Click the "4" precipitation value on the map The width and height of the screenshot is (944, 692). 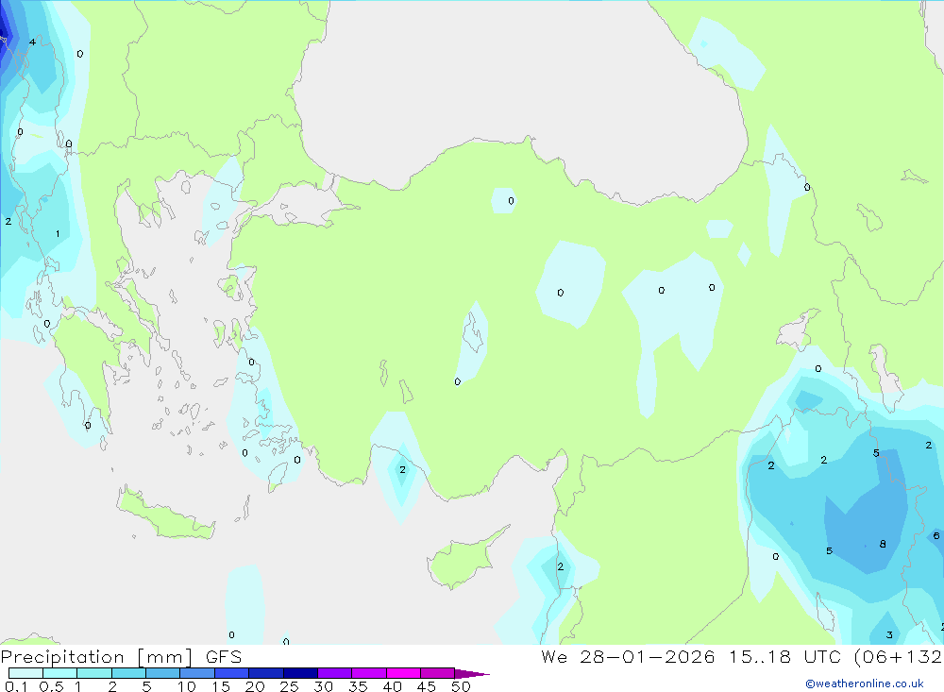tap(32, 42)
